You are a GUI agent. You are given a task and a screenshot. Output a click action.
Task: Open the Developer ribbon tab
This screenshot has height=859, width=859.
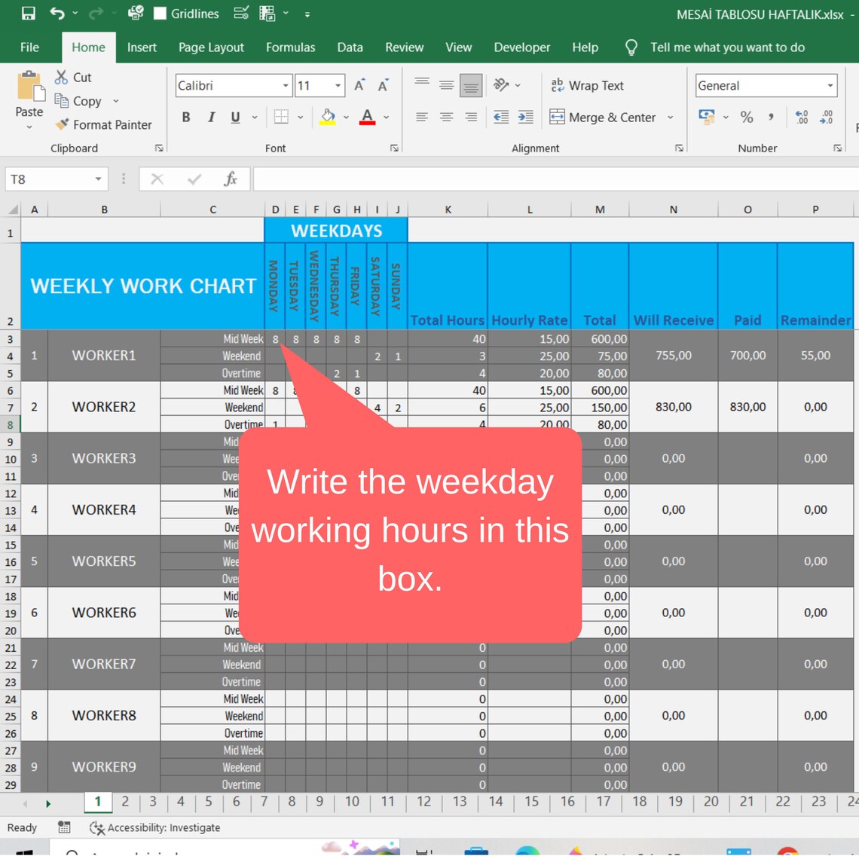tap(521, 47)
